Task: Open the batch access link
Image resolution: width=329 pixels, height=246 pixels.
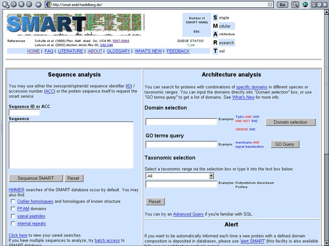Action: 107,241
